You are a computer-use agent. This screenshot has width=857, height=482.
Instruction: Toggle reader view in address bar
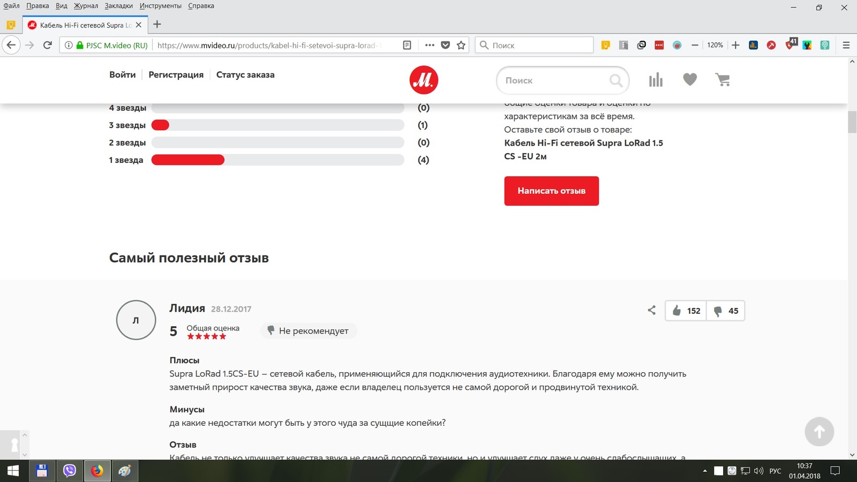point(407,46)
